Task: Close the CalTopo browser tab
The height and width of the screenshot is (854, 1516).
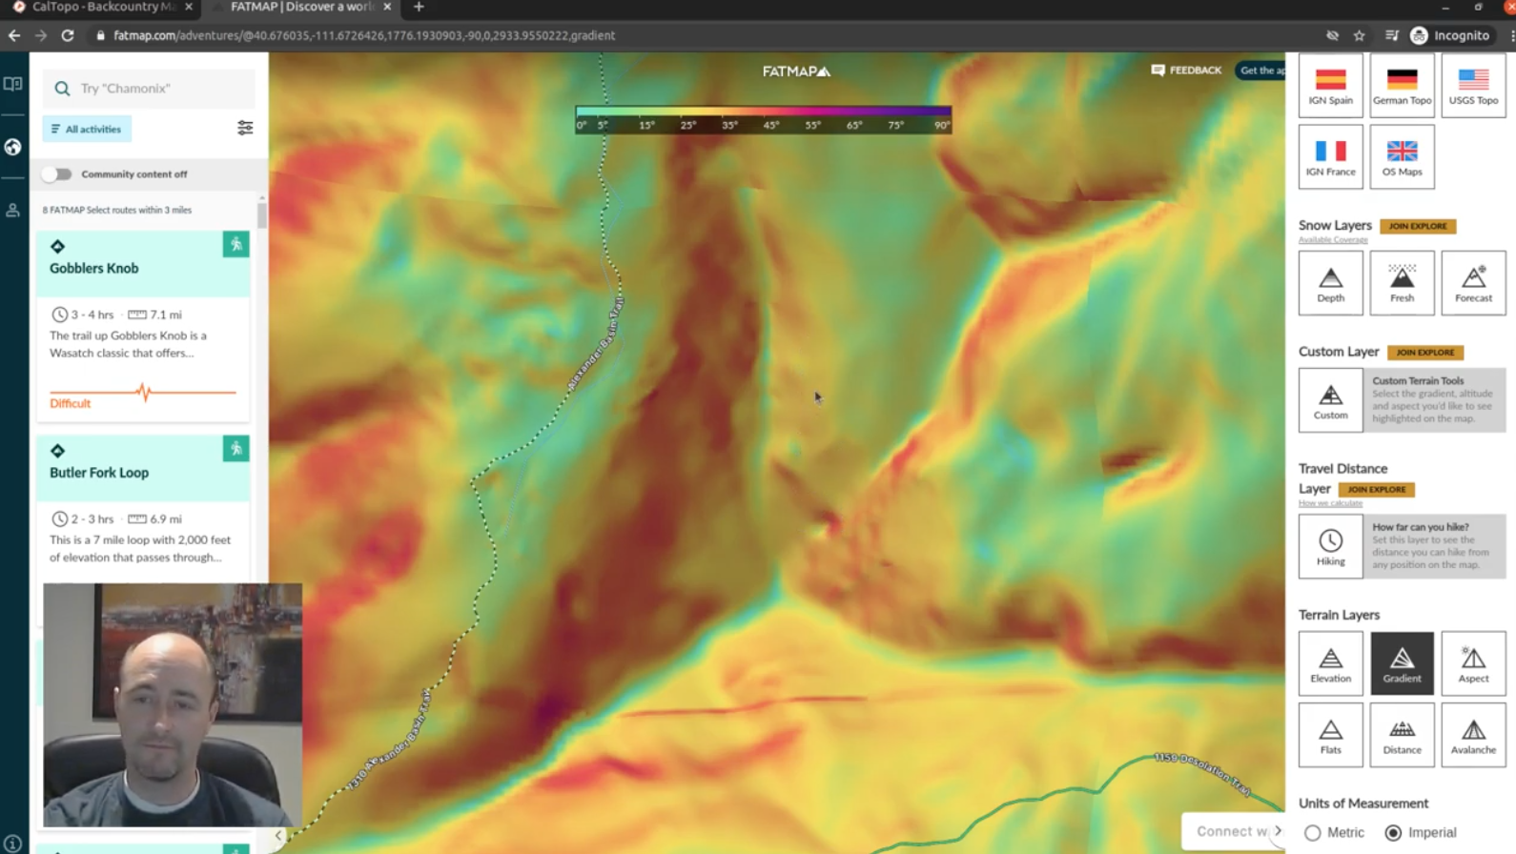Action: [x=189, y=7]
